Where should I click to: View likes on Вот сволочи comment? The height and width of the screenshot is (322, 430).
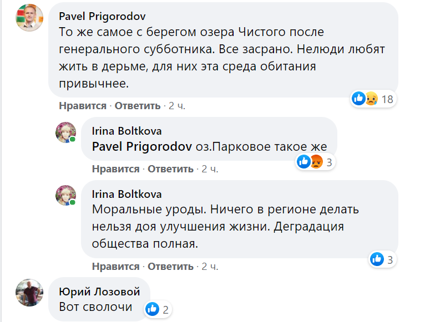158,308
